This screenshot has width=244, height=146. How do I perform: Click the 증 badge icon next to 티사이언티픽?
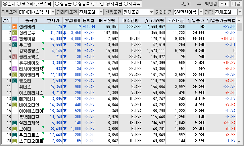point(15,68)
